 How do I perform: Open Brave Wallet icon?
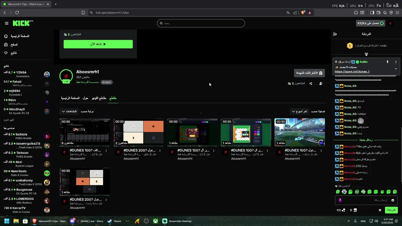pos(378,13)
